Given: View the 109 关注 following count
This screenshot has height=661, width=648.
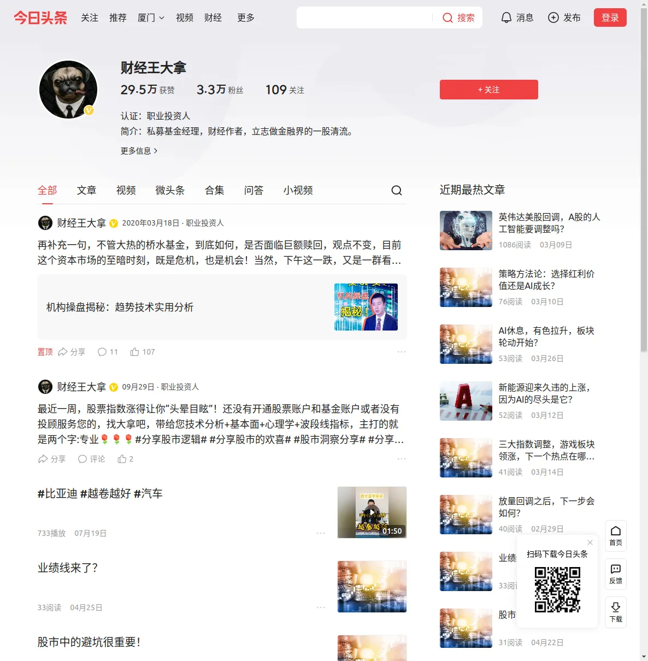Looking at the screenshot, I should pos(285,90).
